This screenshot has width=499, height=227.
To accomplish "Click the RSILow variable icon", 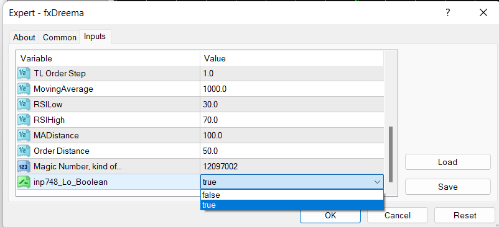I will 24,104.
